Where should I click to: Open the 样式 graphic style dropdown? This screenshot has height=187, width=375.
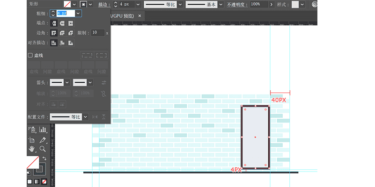pos(302,4)
